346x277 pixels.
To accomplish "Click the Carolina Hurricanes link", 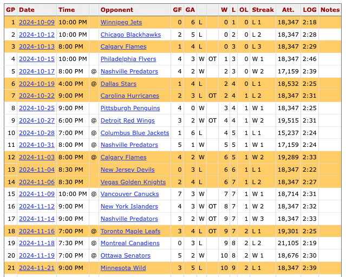I will (x=129, y=96).
